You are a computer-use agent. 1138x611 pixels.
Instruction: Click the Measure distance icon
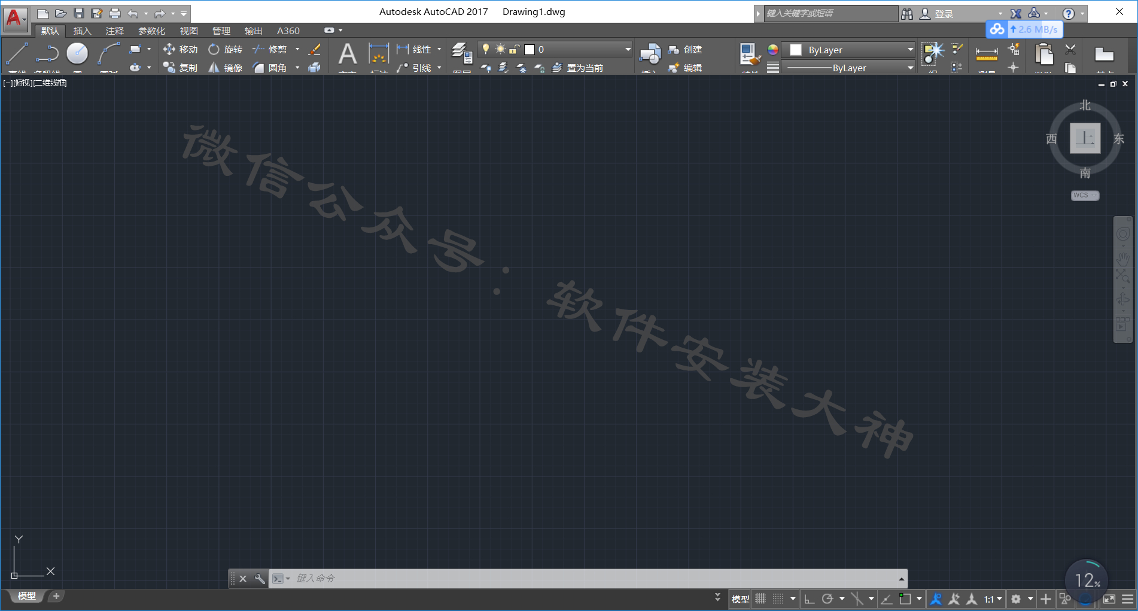[987, 54]
